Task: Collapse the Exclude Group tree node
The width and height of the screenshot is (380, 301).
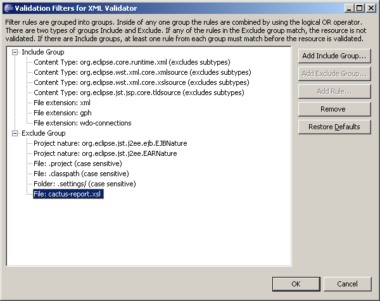Action: 15,133
